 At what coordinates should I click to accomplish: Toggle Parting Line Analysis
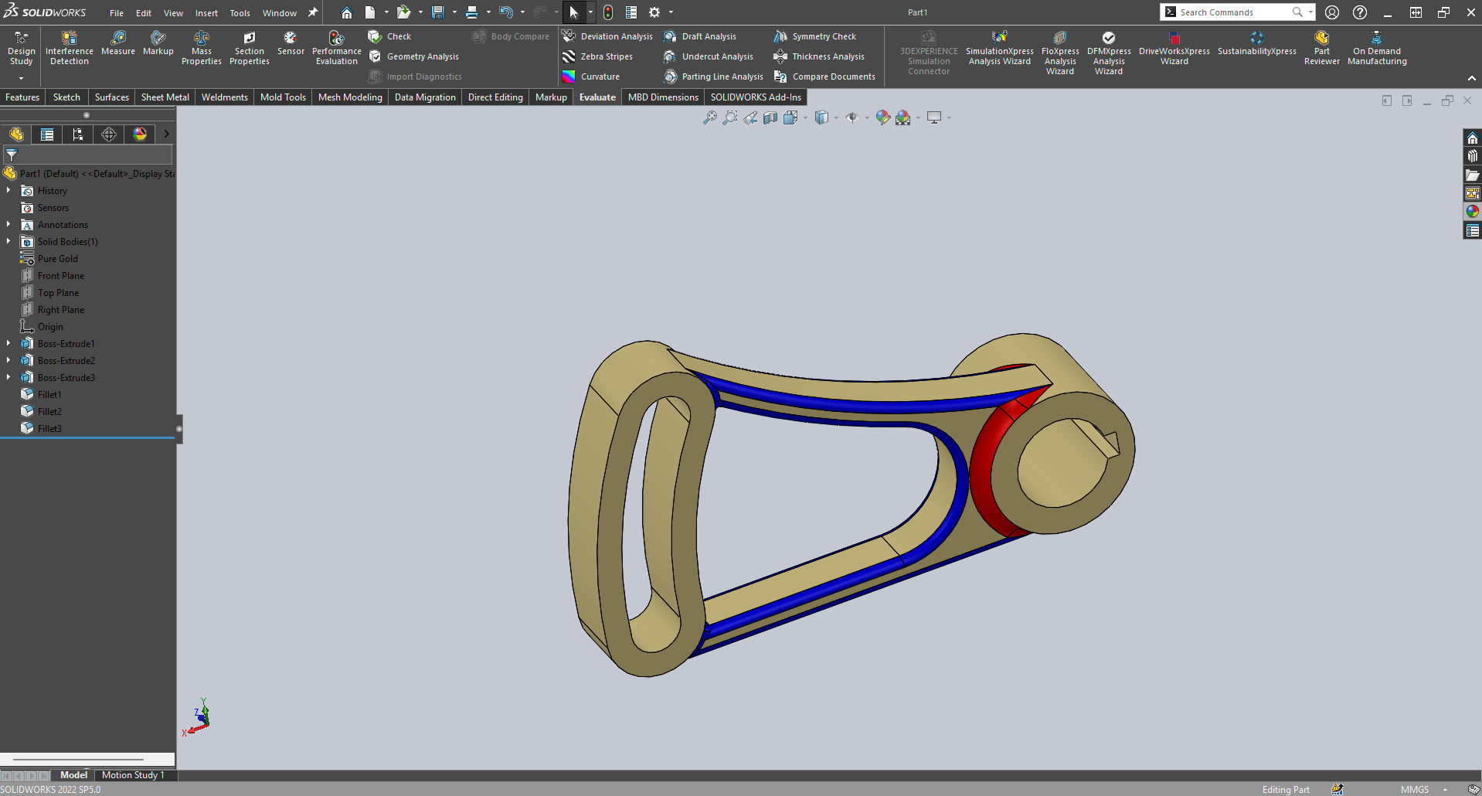coord(713,77)
